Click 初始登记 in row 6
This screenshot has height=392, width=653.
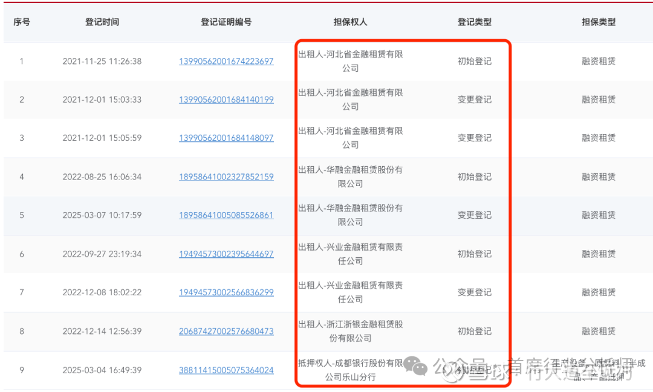click(x=475, y=254)
